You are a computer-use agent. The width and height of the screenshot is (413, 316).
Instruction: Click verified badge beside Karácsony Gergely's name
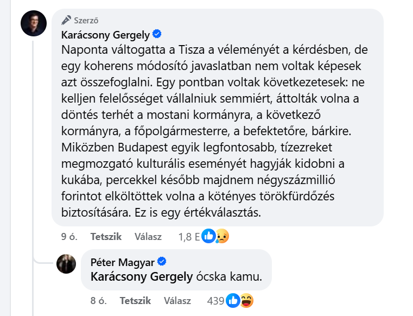[x=157, y=34]
